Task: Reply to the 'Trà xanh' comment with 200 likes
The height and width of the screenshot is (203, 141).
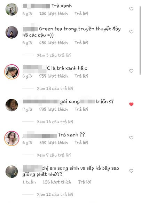Action: [x=81, y=14]
